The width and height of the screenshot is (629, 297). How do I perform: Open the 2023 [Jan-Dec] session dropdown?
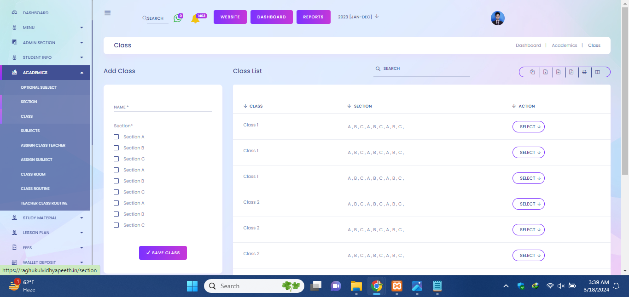click(x=358, y=17)
